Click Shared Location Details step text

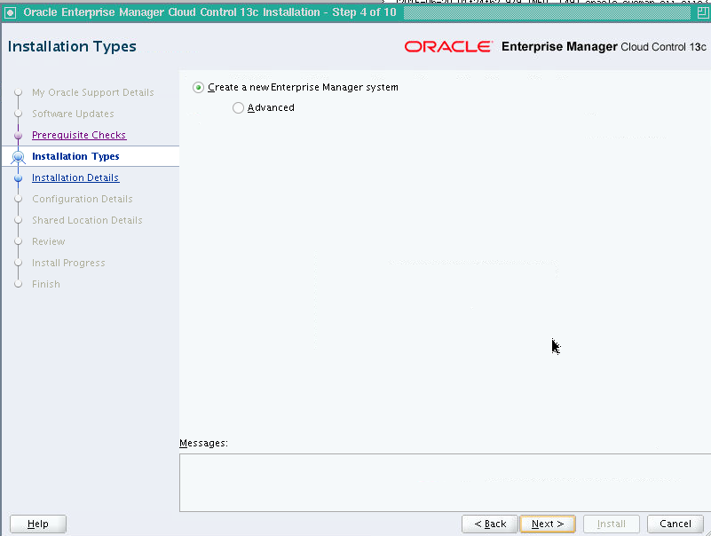[87, 220]
